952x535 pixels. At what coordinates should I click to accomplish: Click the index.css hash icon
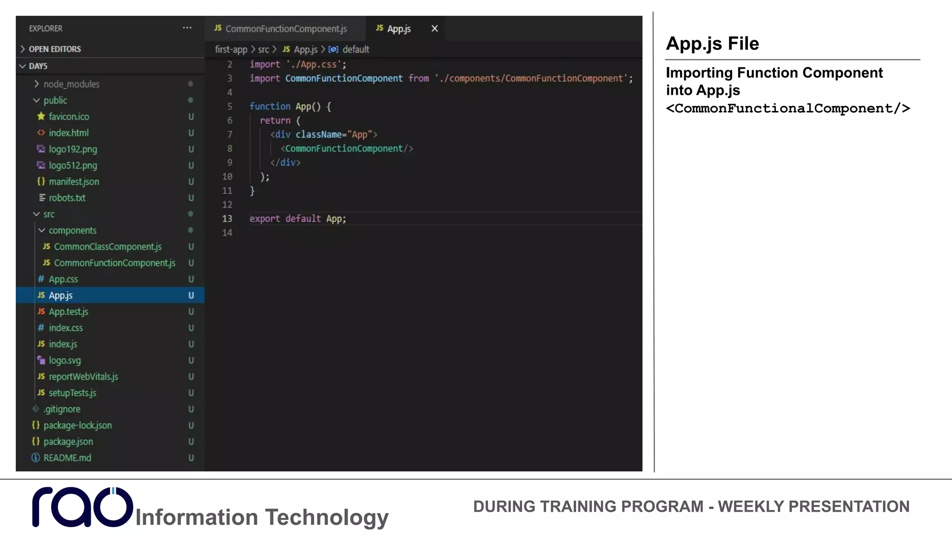click(x=41, y=327)
